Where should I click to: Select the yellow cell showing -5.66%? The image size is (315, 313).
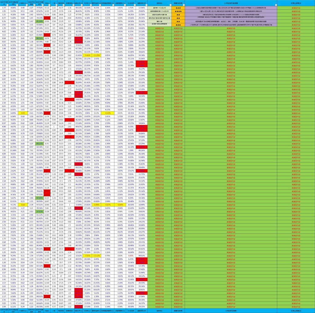pos(87,55)
